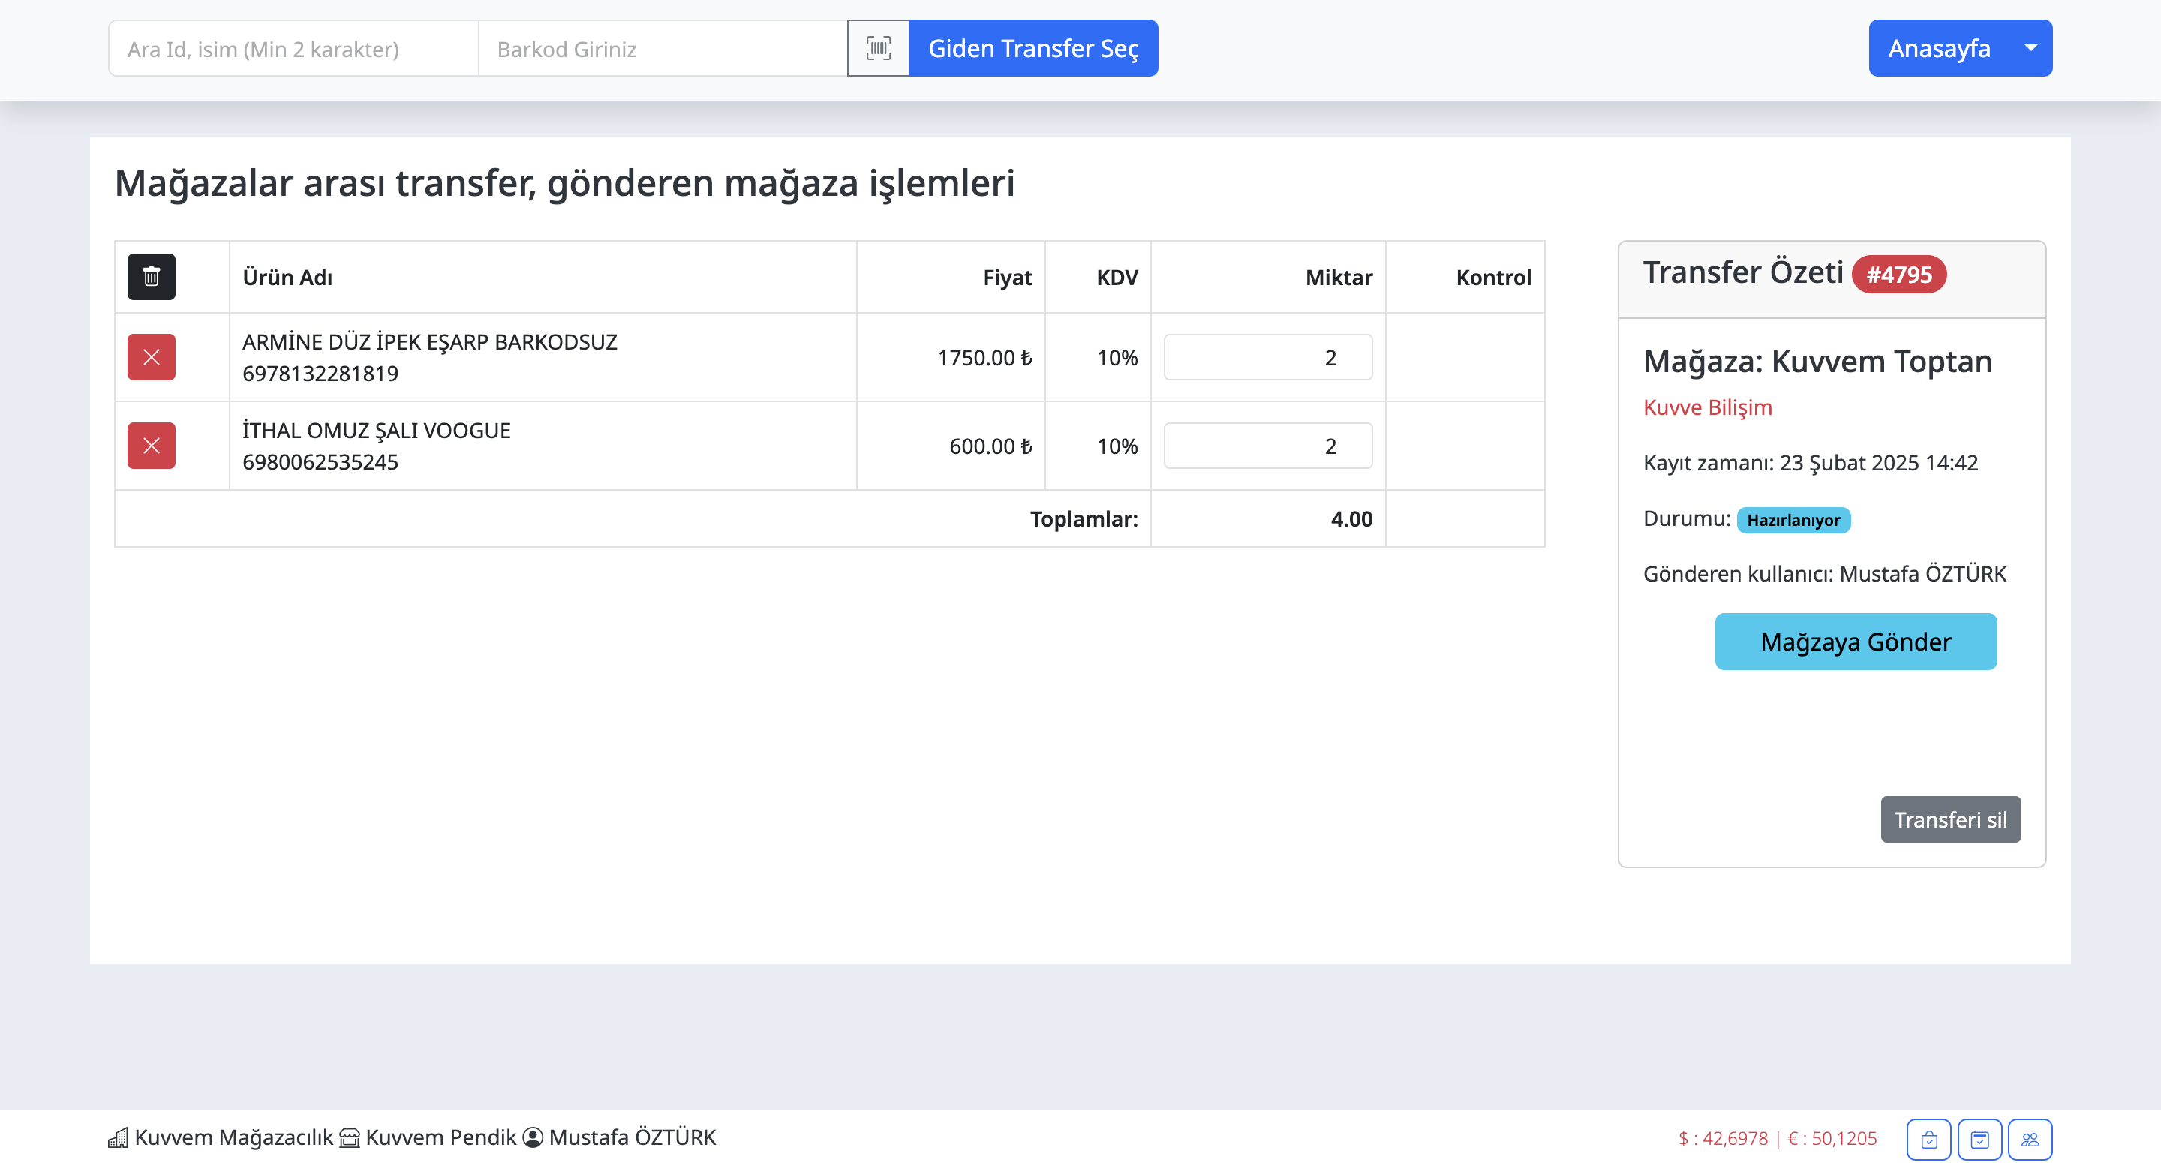Click the Ara Id isim search field
The width and height of the screenshot is (2161, 1163).
(292, 48)
